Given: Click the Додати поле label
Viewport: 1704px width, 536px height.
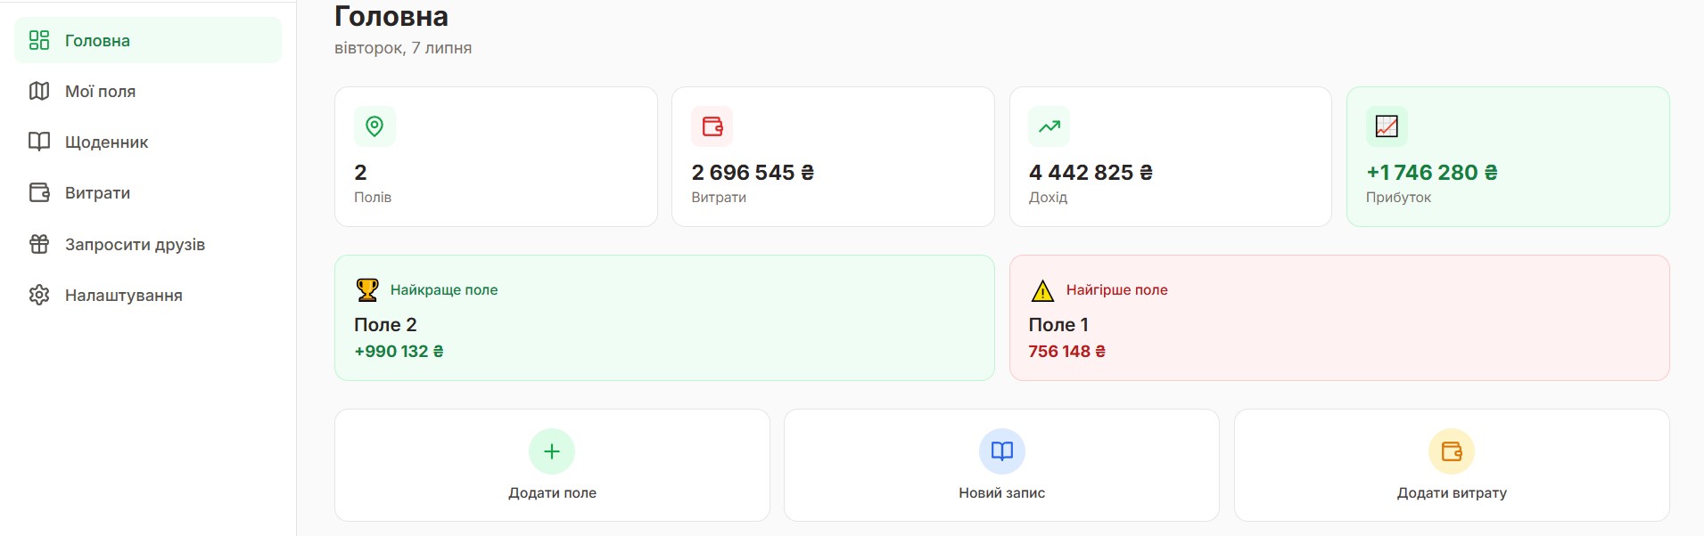Looking at the screenshot, I should tap(552, 492).
